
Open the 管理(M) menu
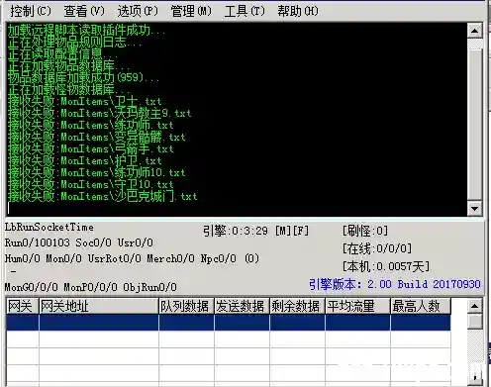pyautogui.click(x=191, y=11)
